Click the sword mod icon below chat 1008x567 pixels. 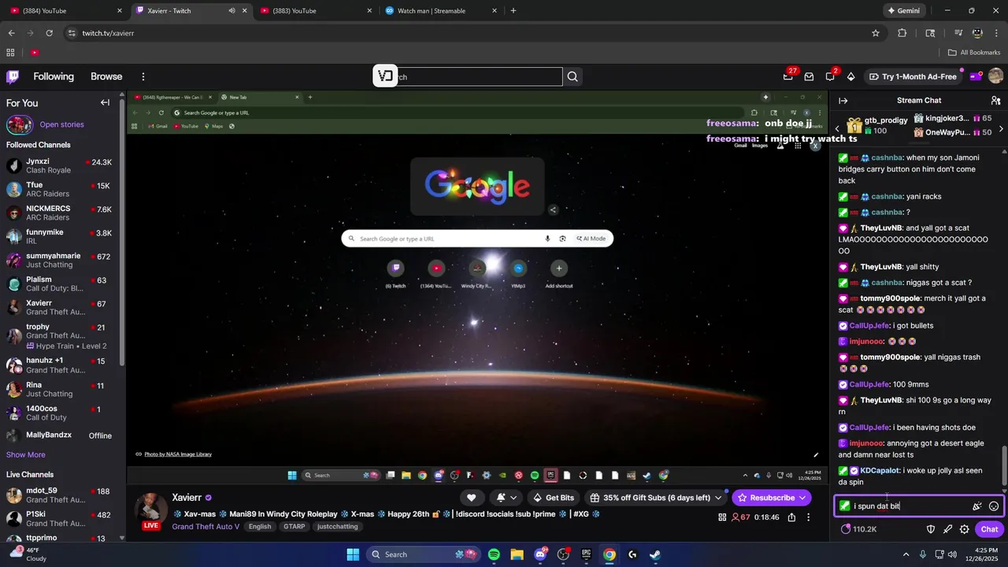click(x=947, y=529)
